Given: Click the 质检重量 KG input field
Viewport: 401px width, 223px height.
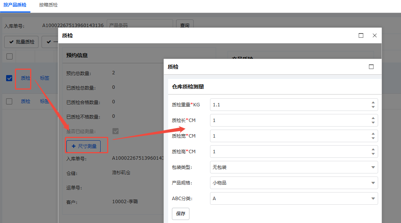Looking at the screenshot, I should 290,105.
